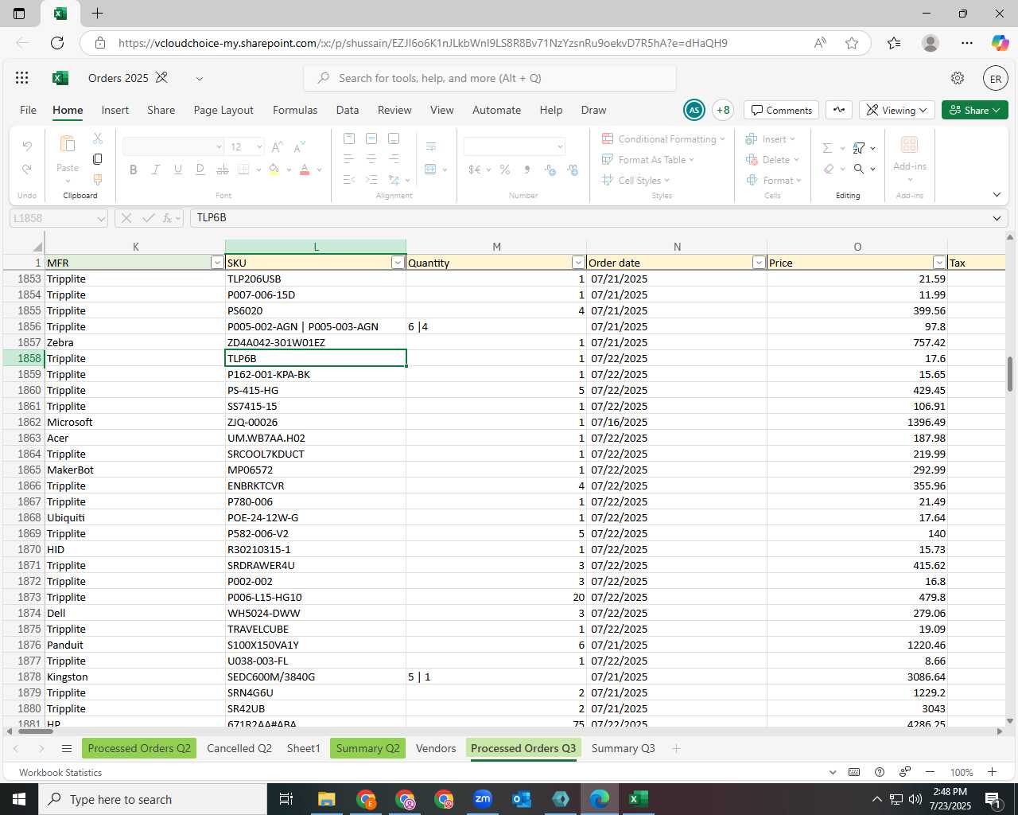Viewport: 1018px width, 815px height.
Task: Click the Insert Function fx icon
Action: coord(169,217)
